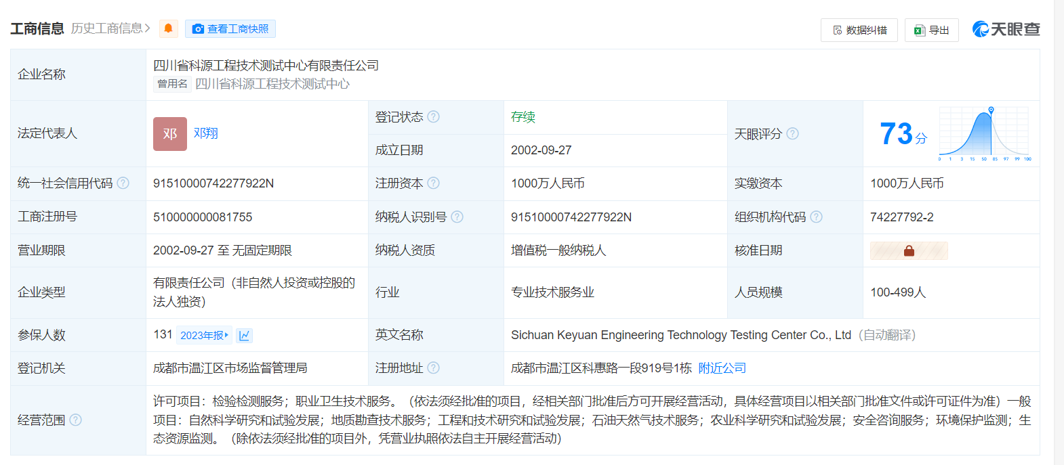1064x465 pixels.
Task: Click the locked 核准日期 value
Action: tap(909, 250)
